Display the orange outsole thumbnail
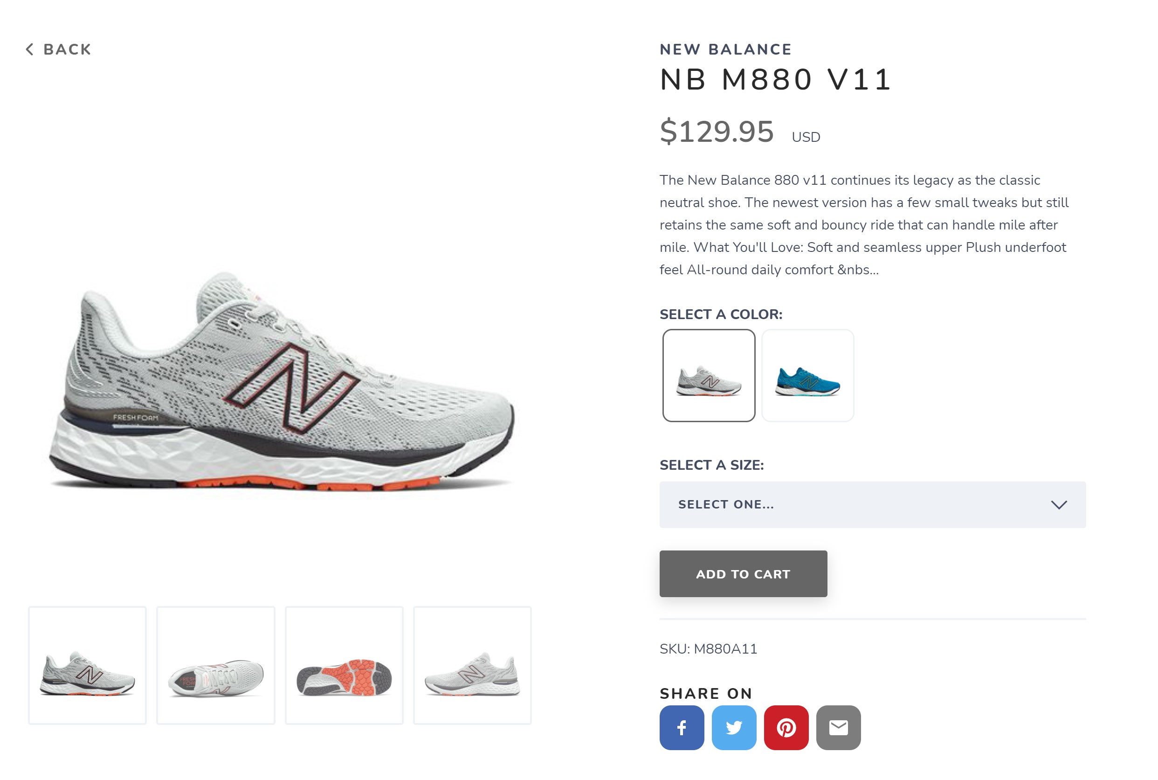 344,665
